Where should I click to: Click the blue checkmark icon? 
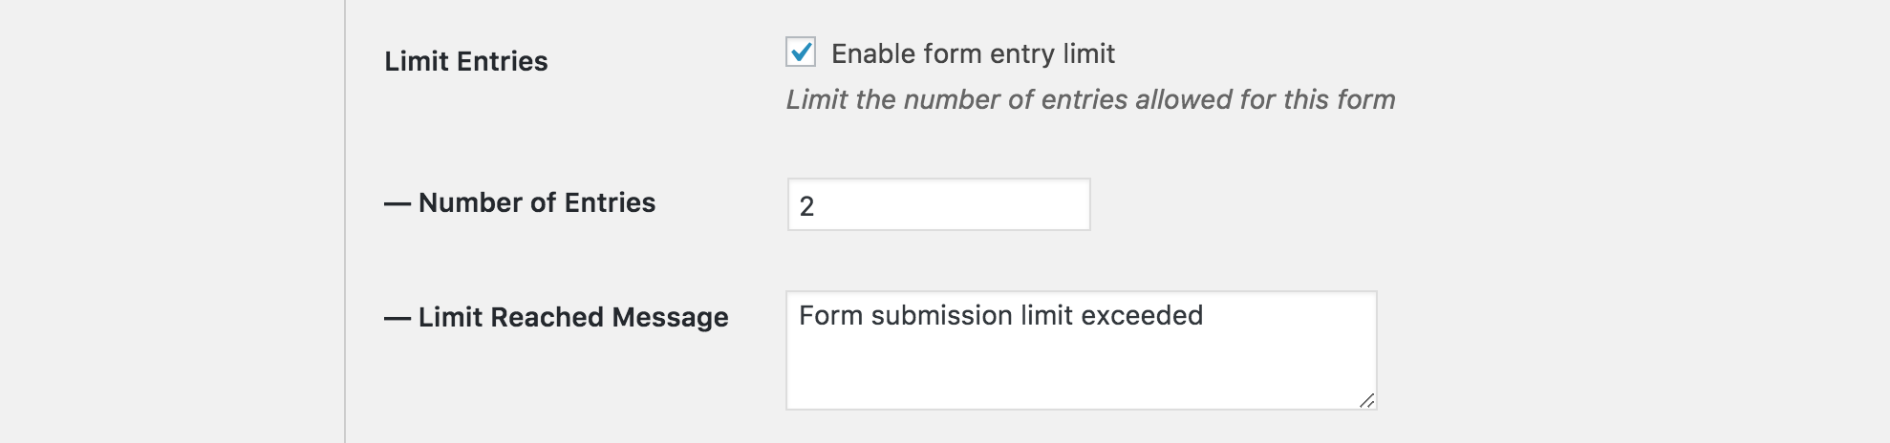pyautogui.click(x=802, y=51)
